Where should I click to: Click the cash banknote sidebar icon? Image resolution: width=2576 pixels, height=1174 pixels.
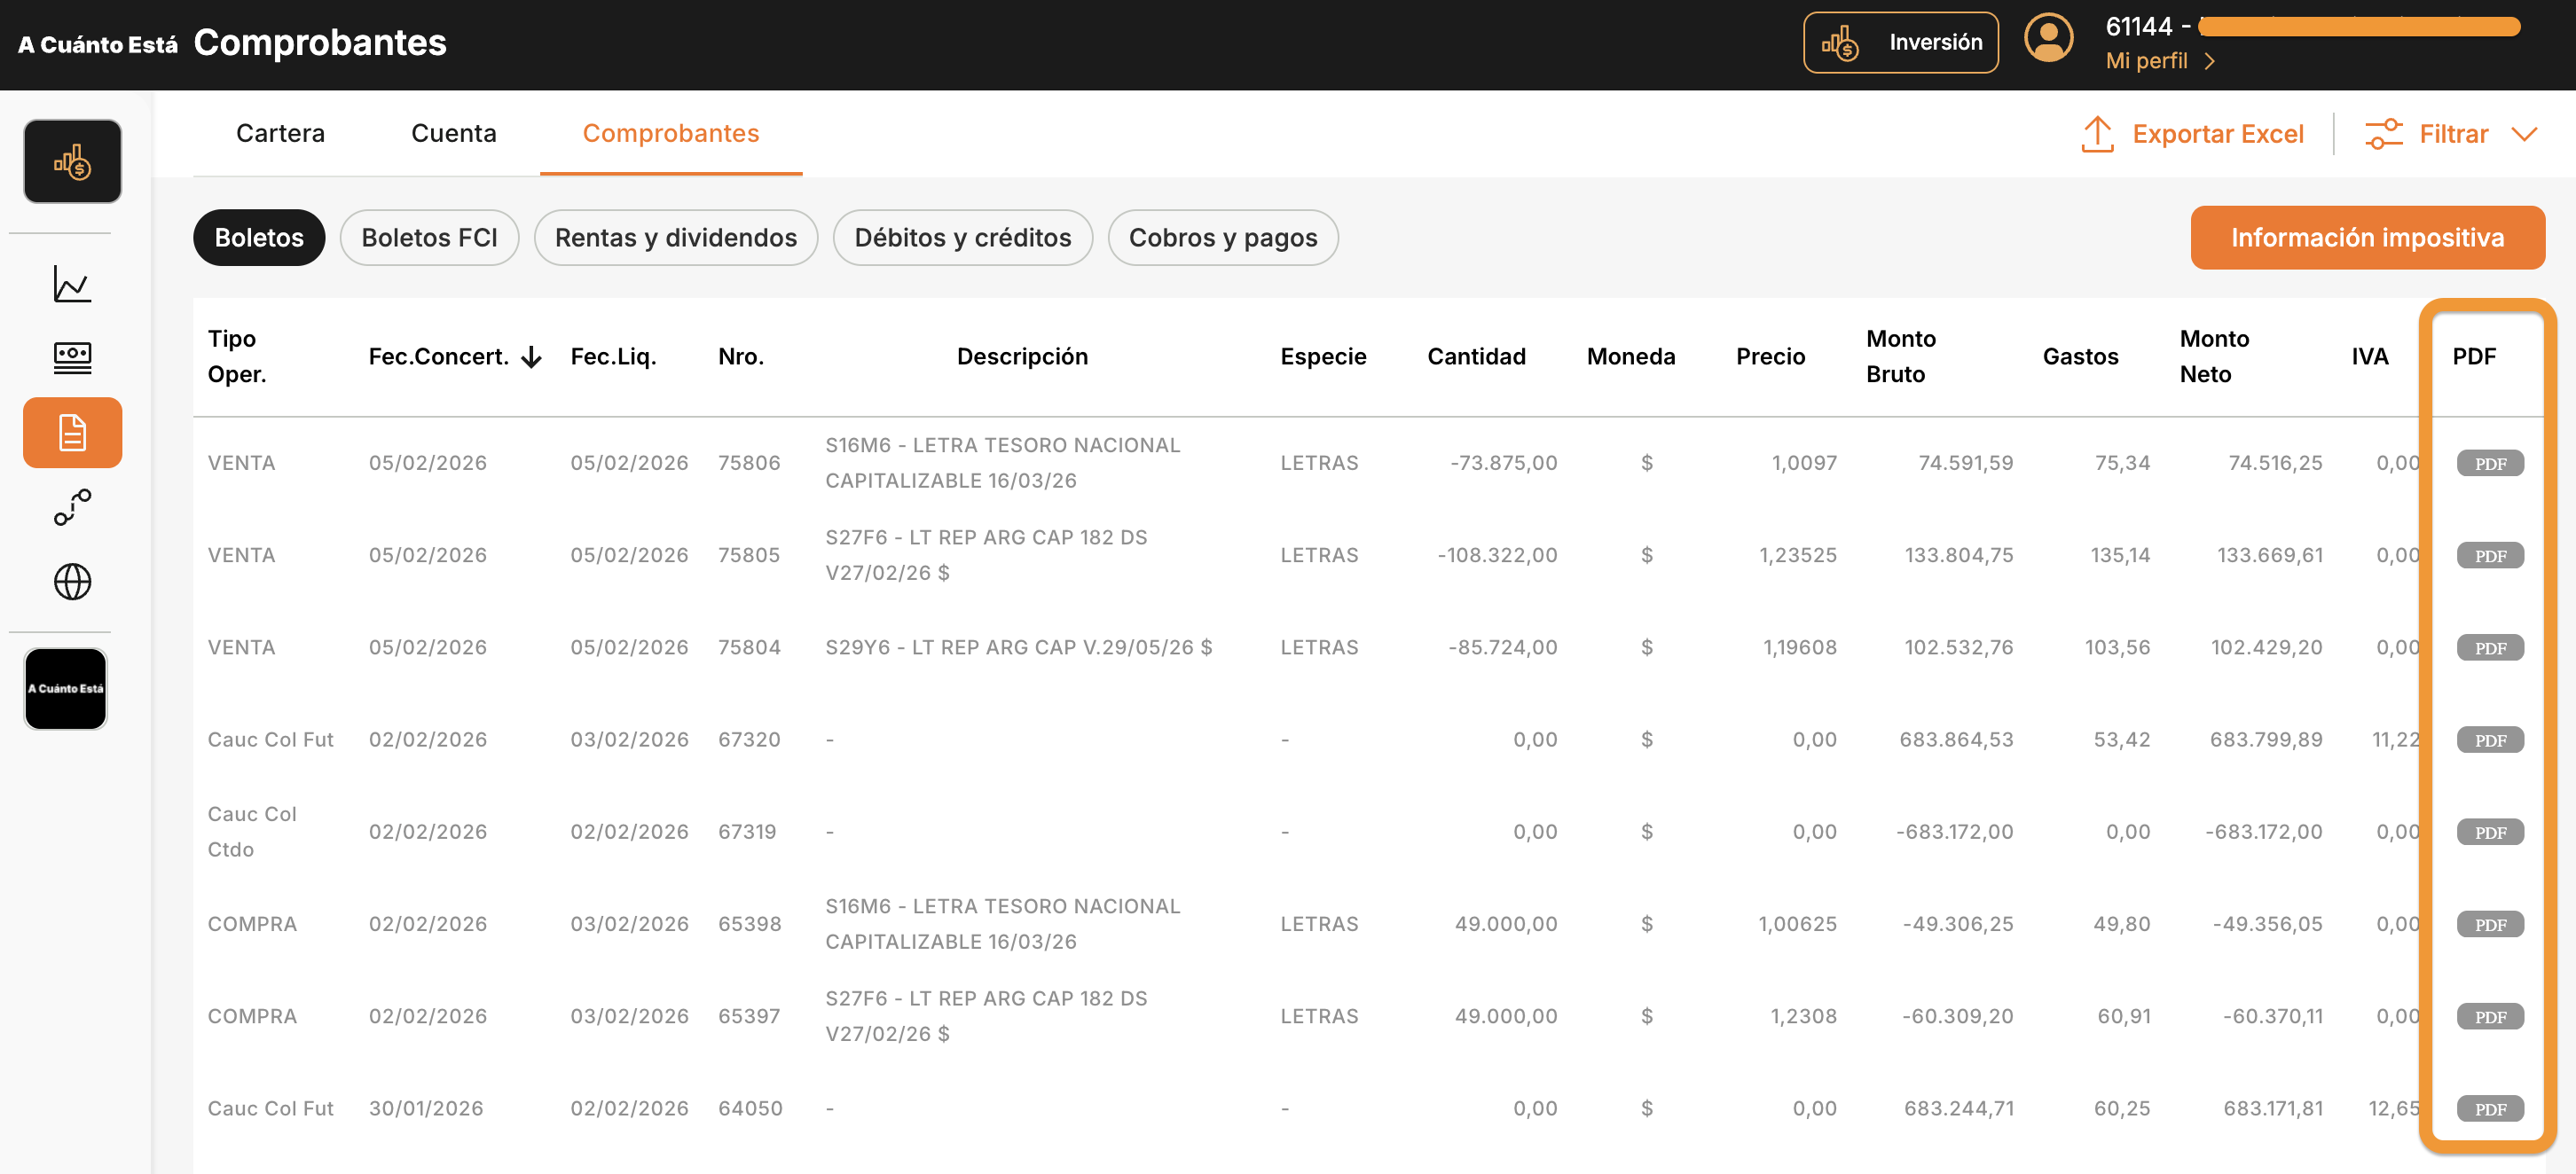click(72, 358)
